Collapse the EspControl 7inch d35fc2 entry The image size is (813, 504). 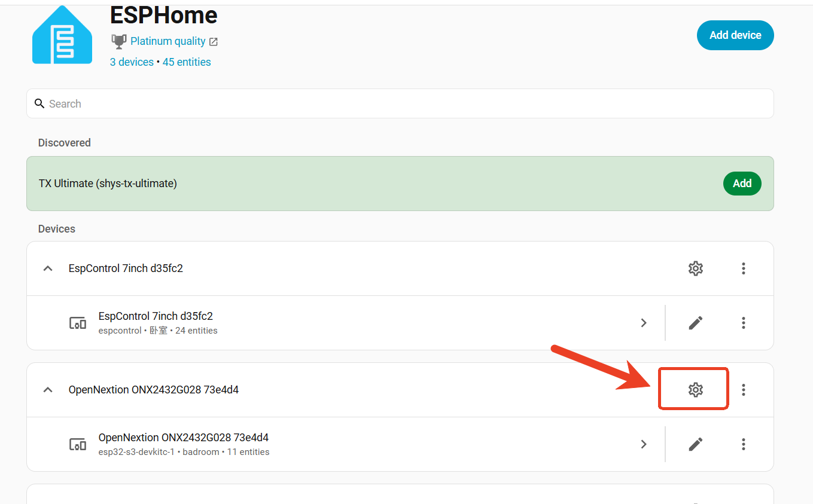[47, 268]
